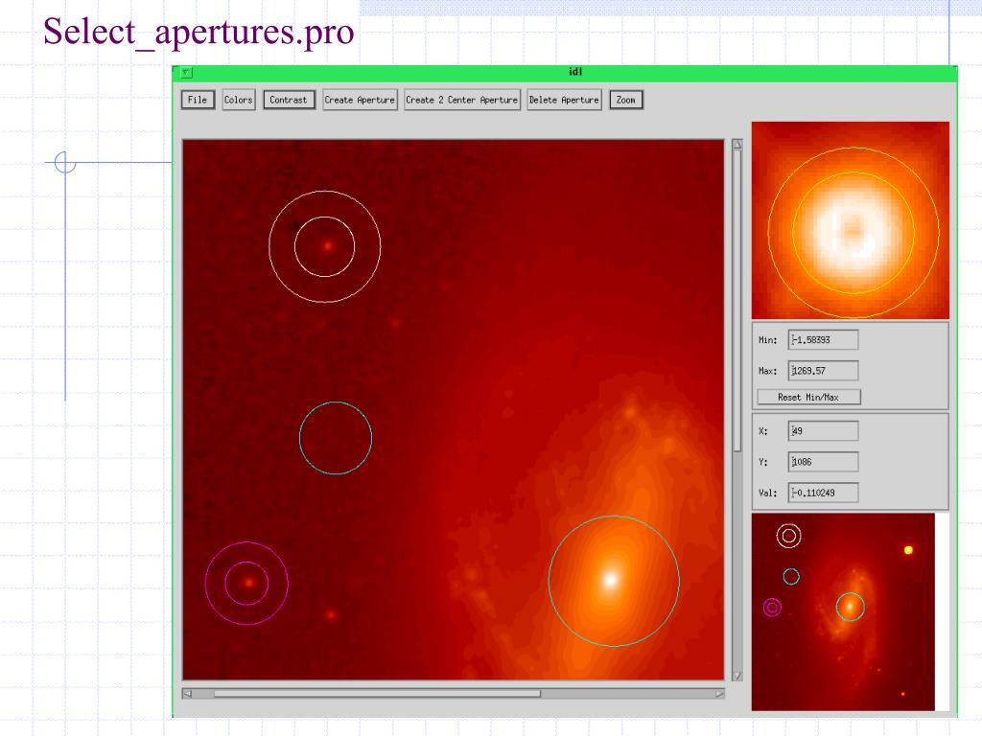Click the Max value input field
Screen dimensions: 982x736
pyautogui.click(x=823, y=371)
